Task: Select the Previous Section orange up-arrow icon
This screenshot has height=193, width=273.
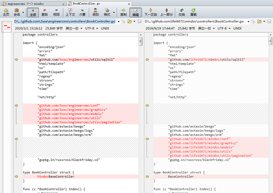Action: point(167,12)
